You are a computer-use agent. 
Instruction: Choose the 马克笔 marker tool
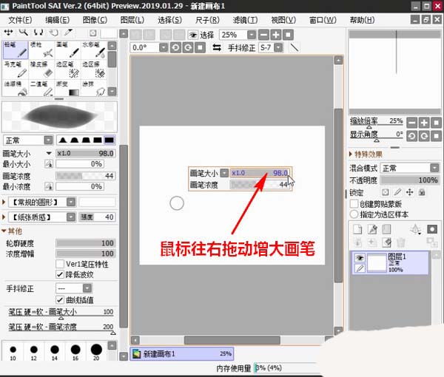[x=16, y=69]
